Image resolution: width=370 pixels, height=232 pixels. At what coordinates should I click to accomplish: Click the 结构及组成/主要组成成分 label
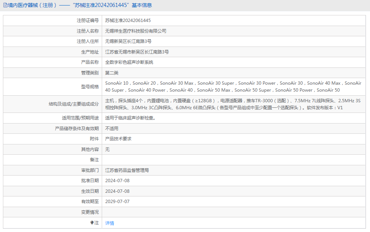[74, 104]
